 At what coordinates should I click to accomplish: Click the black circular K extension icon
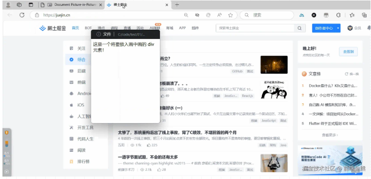point(314,15)
